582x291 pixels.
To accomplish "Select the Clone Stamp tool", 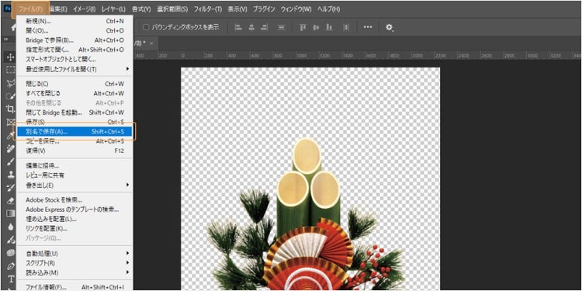I will coord(10,174).
